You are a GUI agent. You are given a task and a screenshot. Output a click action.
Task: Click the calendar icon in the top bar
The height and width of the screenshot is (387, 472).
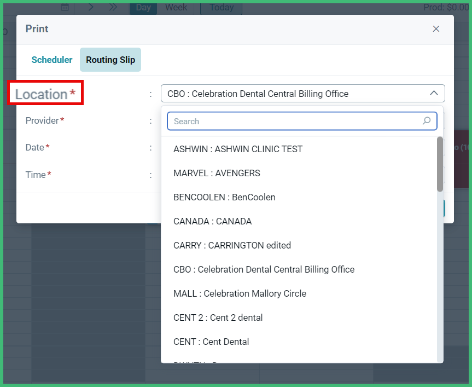[x=65, y=8]
